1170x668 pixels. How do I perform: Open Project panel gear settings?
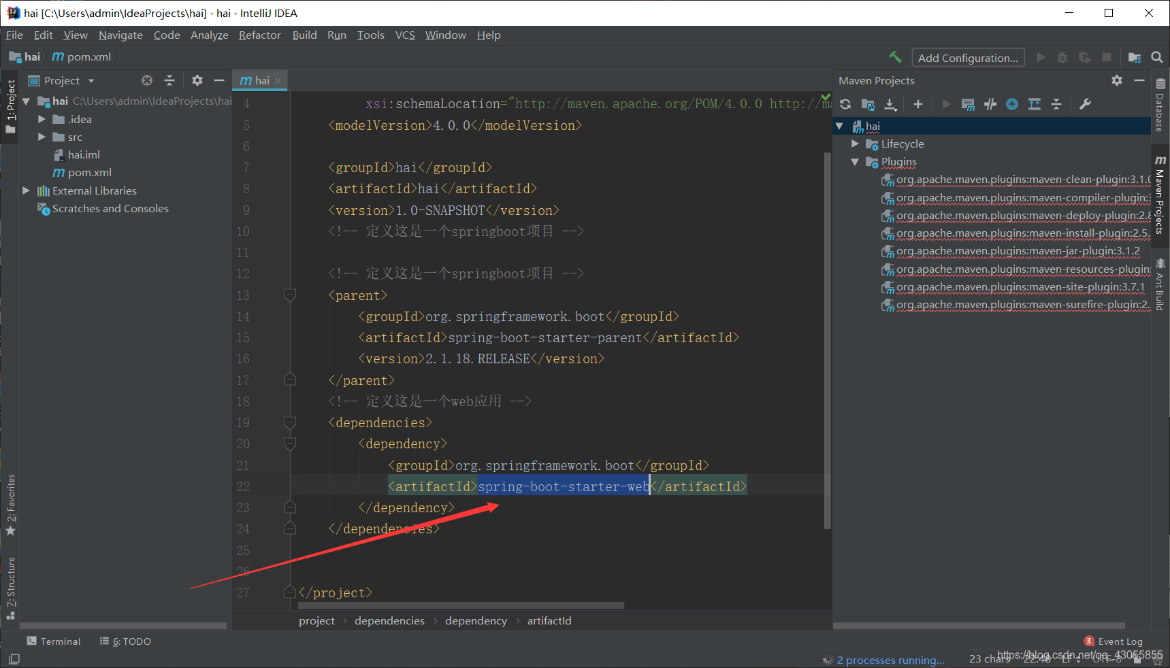197,80
